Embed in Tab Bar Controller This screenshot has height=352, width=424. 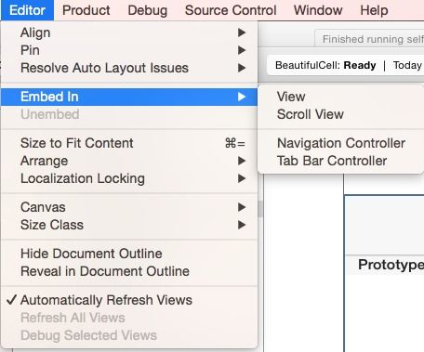point(332,161)
